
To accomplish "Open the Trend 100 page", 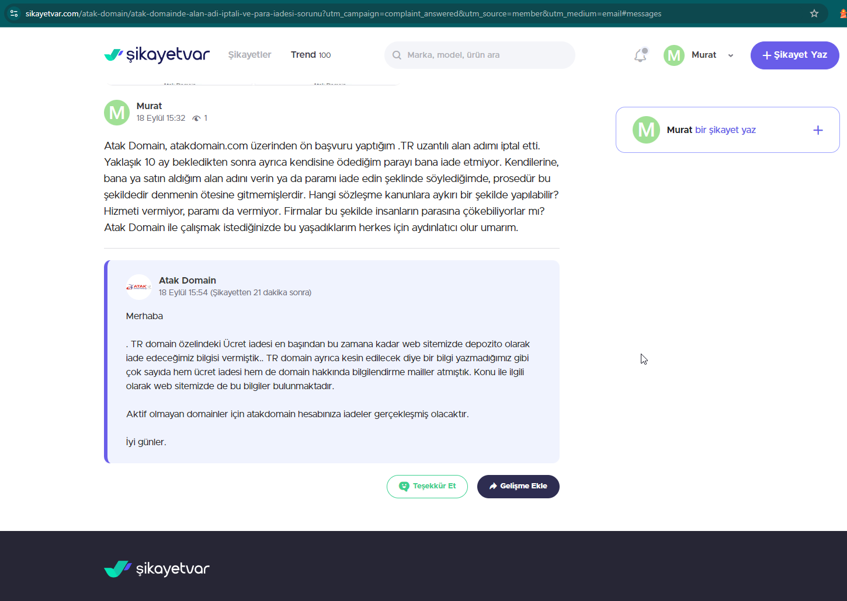I will (311, 55).
